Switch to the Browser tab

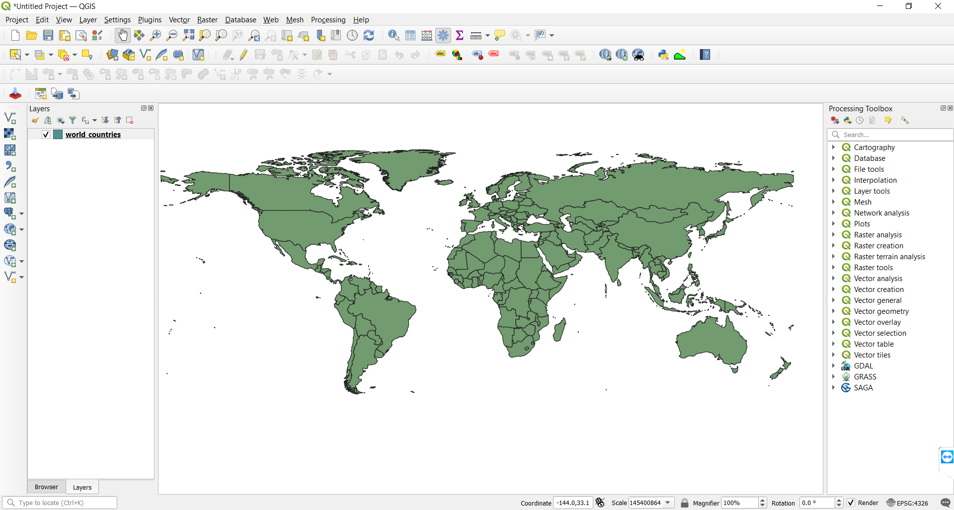pos(46,487)
